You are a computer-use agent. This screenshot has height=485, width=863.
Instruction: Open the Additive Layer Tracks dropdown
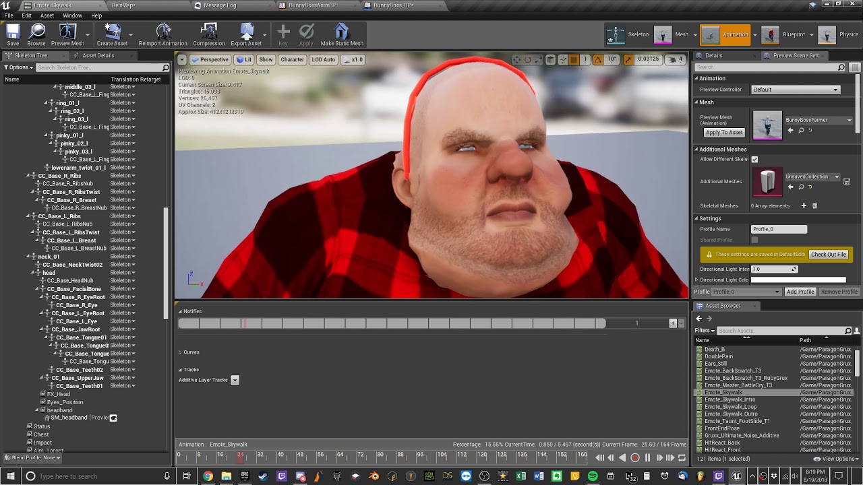click(x=235, y=380)
